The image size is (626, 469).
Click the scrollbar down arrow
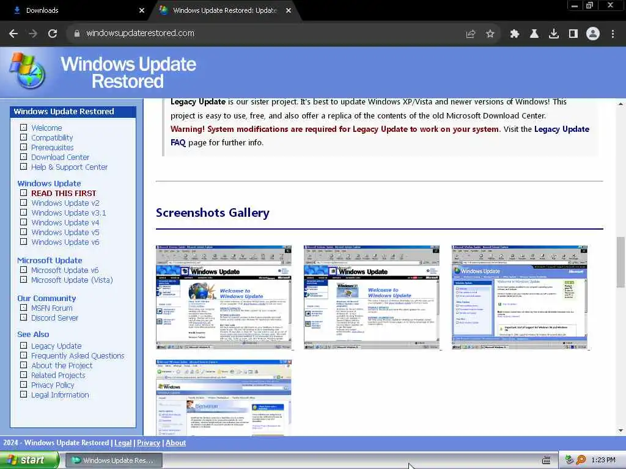tap(620, 431)
